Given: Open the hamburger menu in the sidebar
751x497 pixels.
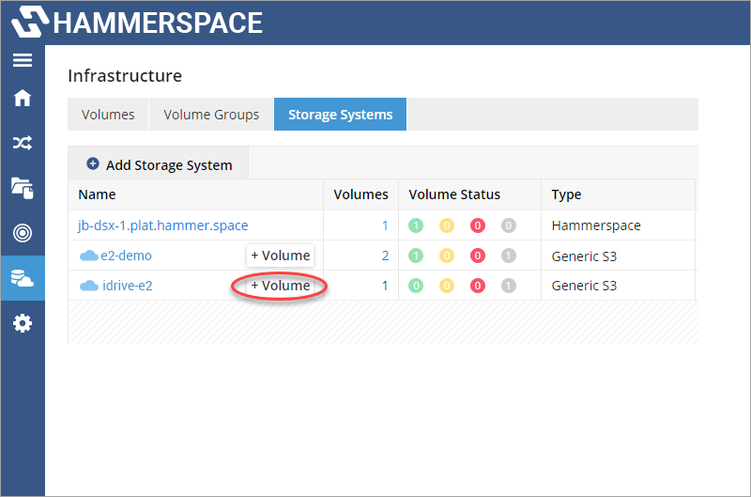Looking at the screenshot, I should tap(23, 60).
